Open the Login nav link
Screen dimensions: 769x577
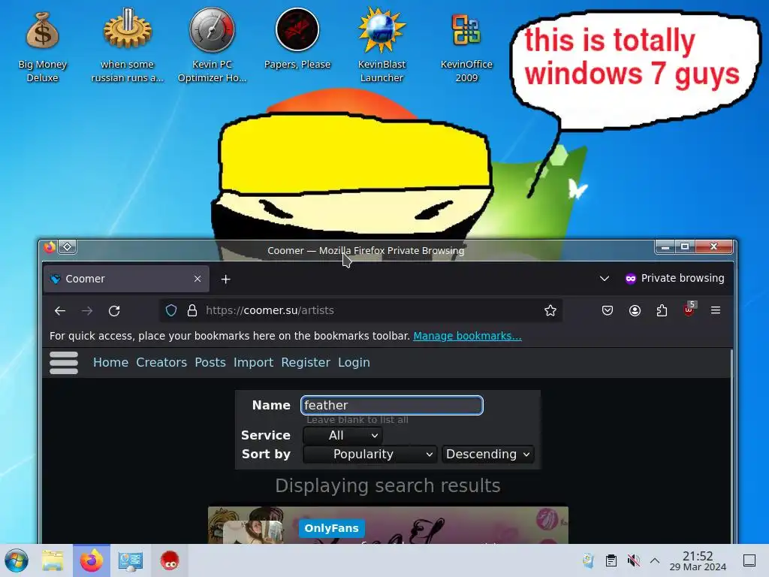click(354, 363)
